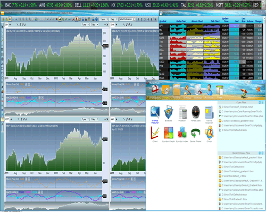This screenshot has height=212, width=266.
Task: Click the highlighted green area-chart toolbar icon
Action: [60, 19]
